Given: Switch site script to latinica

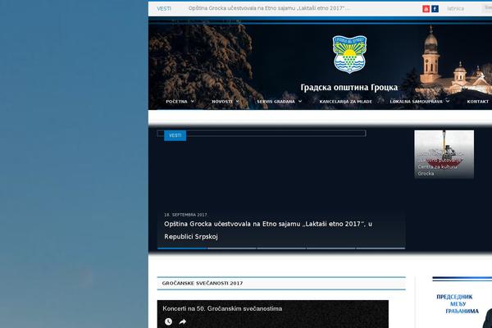Looking at the screenshot, I should pos(455,9).
